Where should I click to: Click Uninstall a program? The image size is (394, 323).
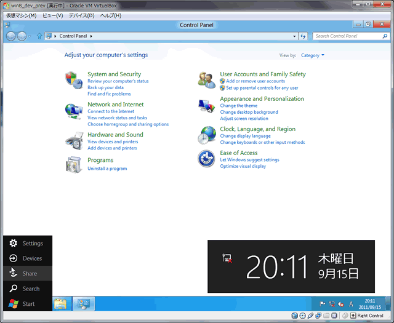[x=107, y=169]
